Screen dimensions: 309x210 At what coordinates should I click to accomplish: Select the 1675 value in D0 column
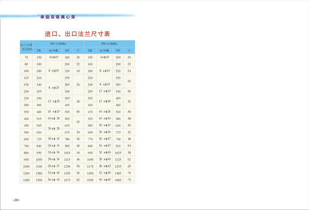click(x=67, y=180)
